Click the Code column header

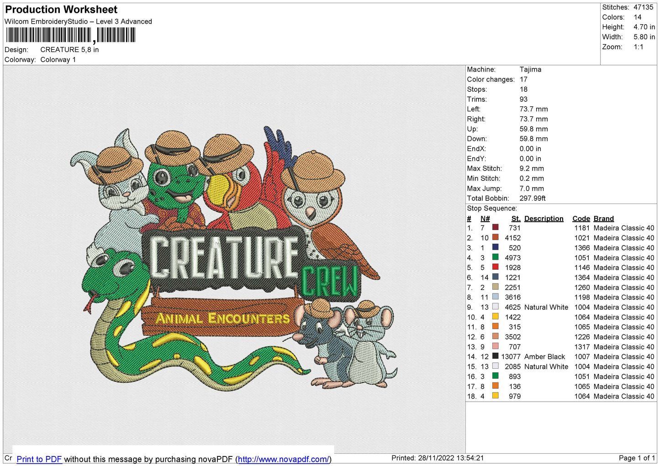coord(581,219)
